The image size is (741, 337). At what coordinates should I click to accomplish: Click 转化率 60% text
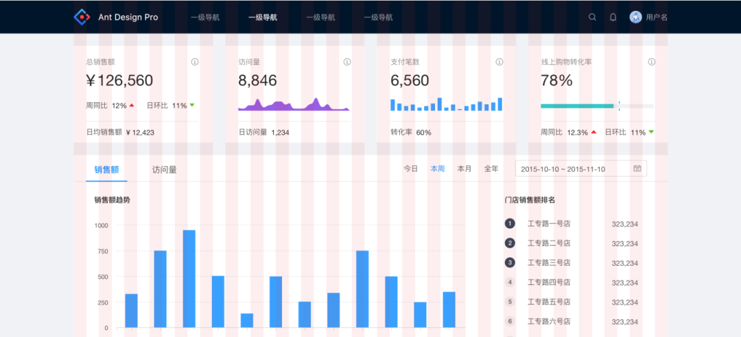click(411, 133)
